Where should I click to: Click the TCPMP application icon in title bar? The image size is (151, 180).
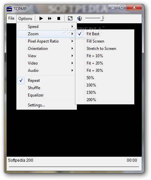(x=9, y=9)
